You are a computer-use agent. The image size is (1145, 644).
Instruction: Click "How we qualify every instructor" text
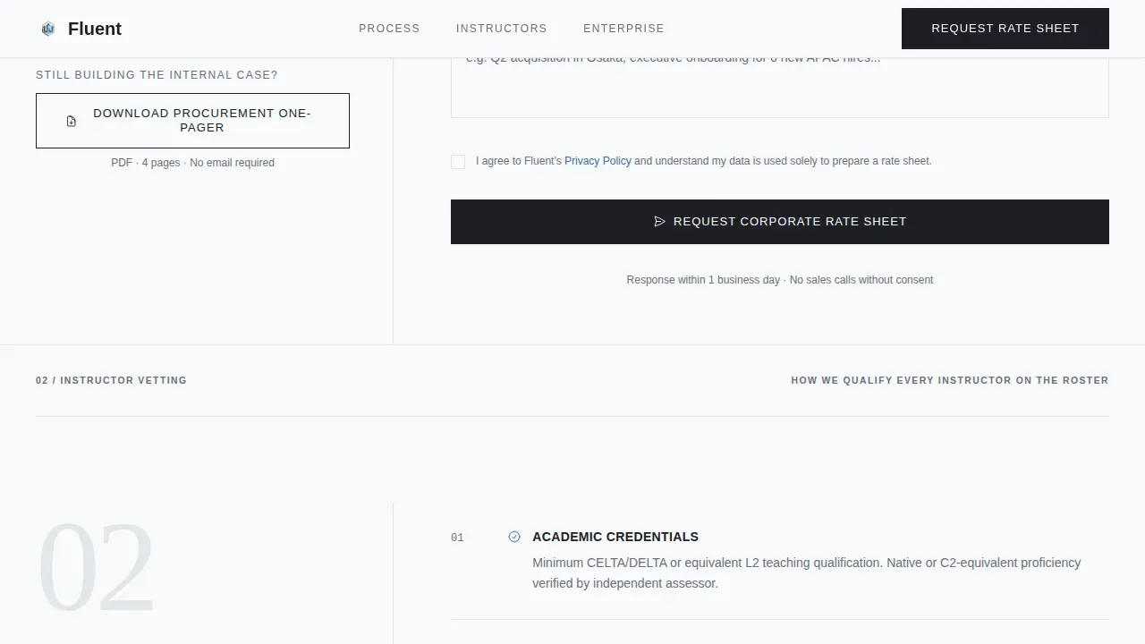coord(950,380)
